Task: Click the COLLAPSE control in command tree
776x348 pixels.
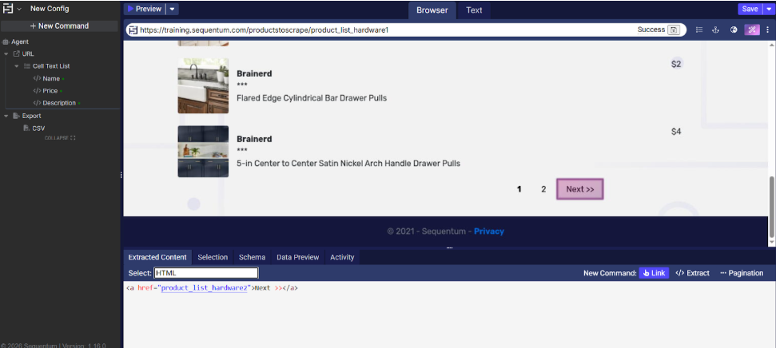Action: tap(60, 138)
